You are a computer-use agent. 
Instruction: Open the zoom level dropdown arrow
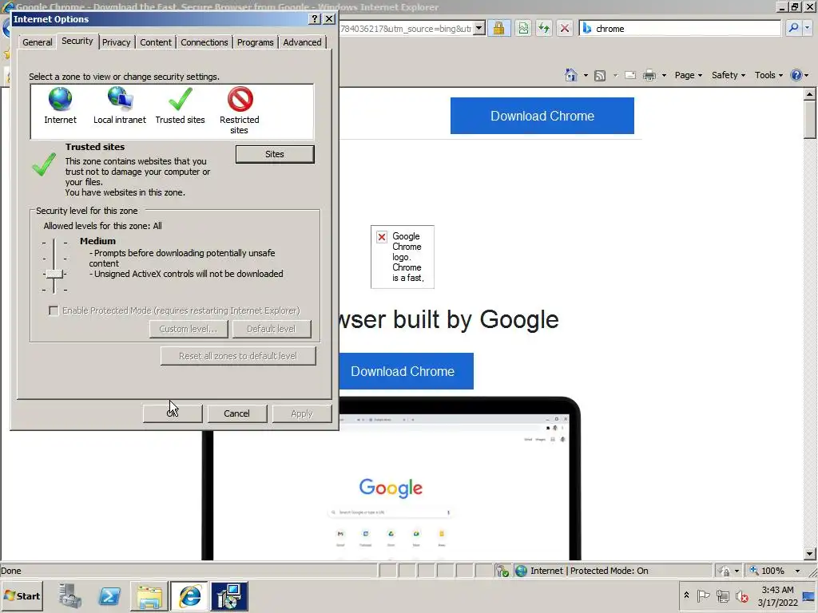pos(797,571)
